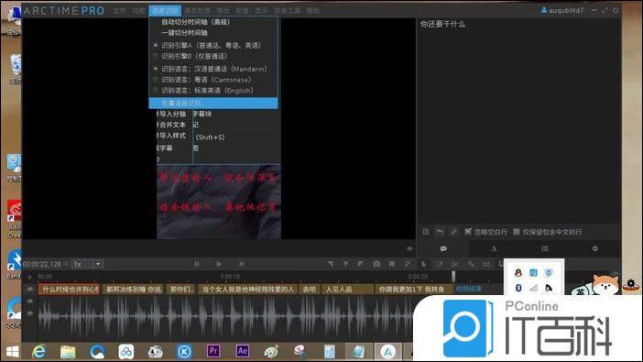
Task: Open File Explorer from the taskbar
Action: point(68,352)
